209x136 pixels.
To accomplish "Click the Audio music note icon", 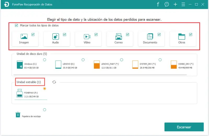I will pos(56,36).
